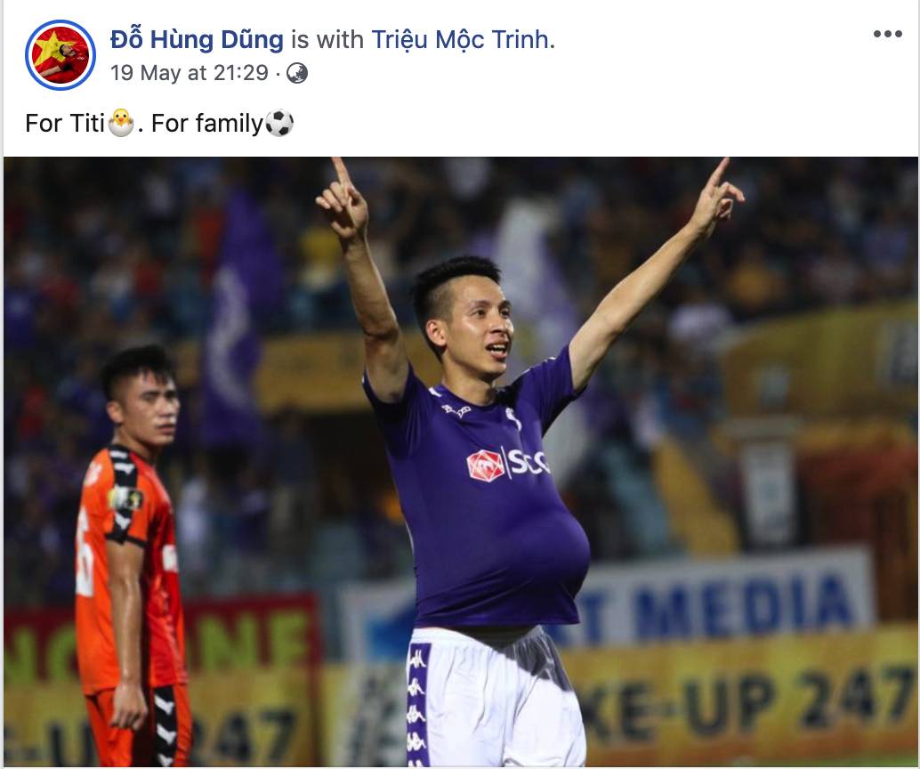Click the 'For family' caption text

coord(207,124)
